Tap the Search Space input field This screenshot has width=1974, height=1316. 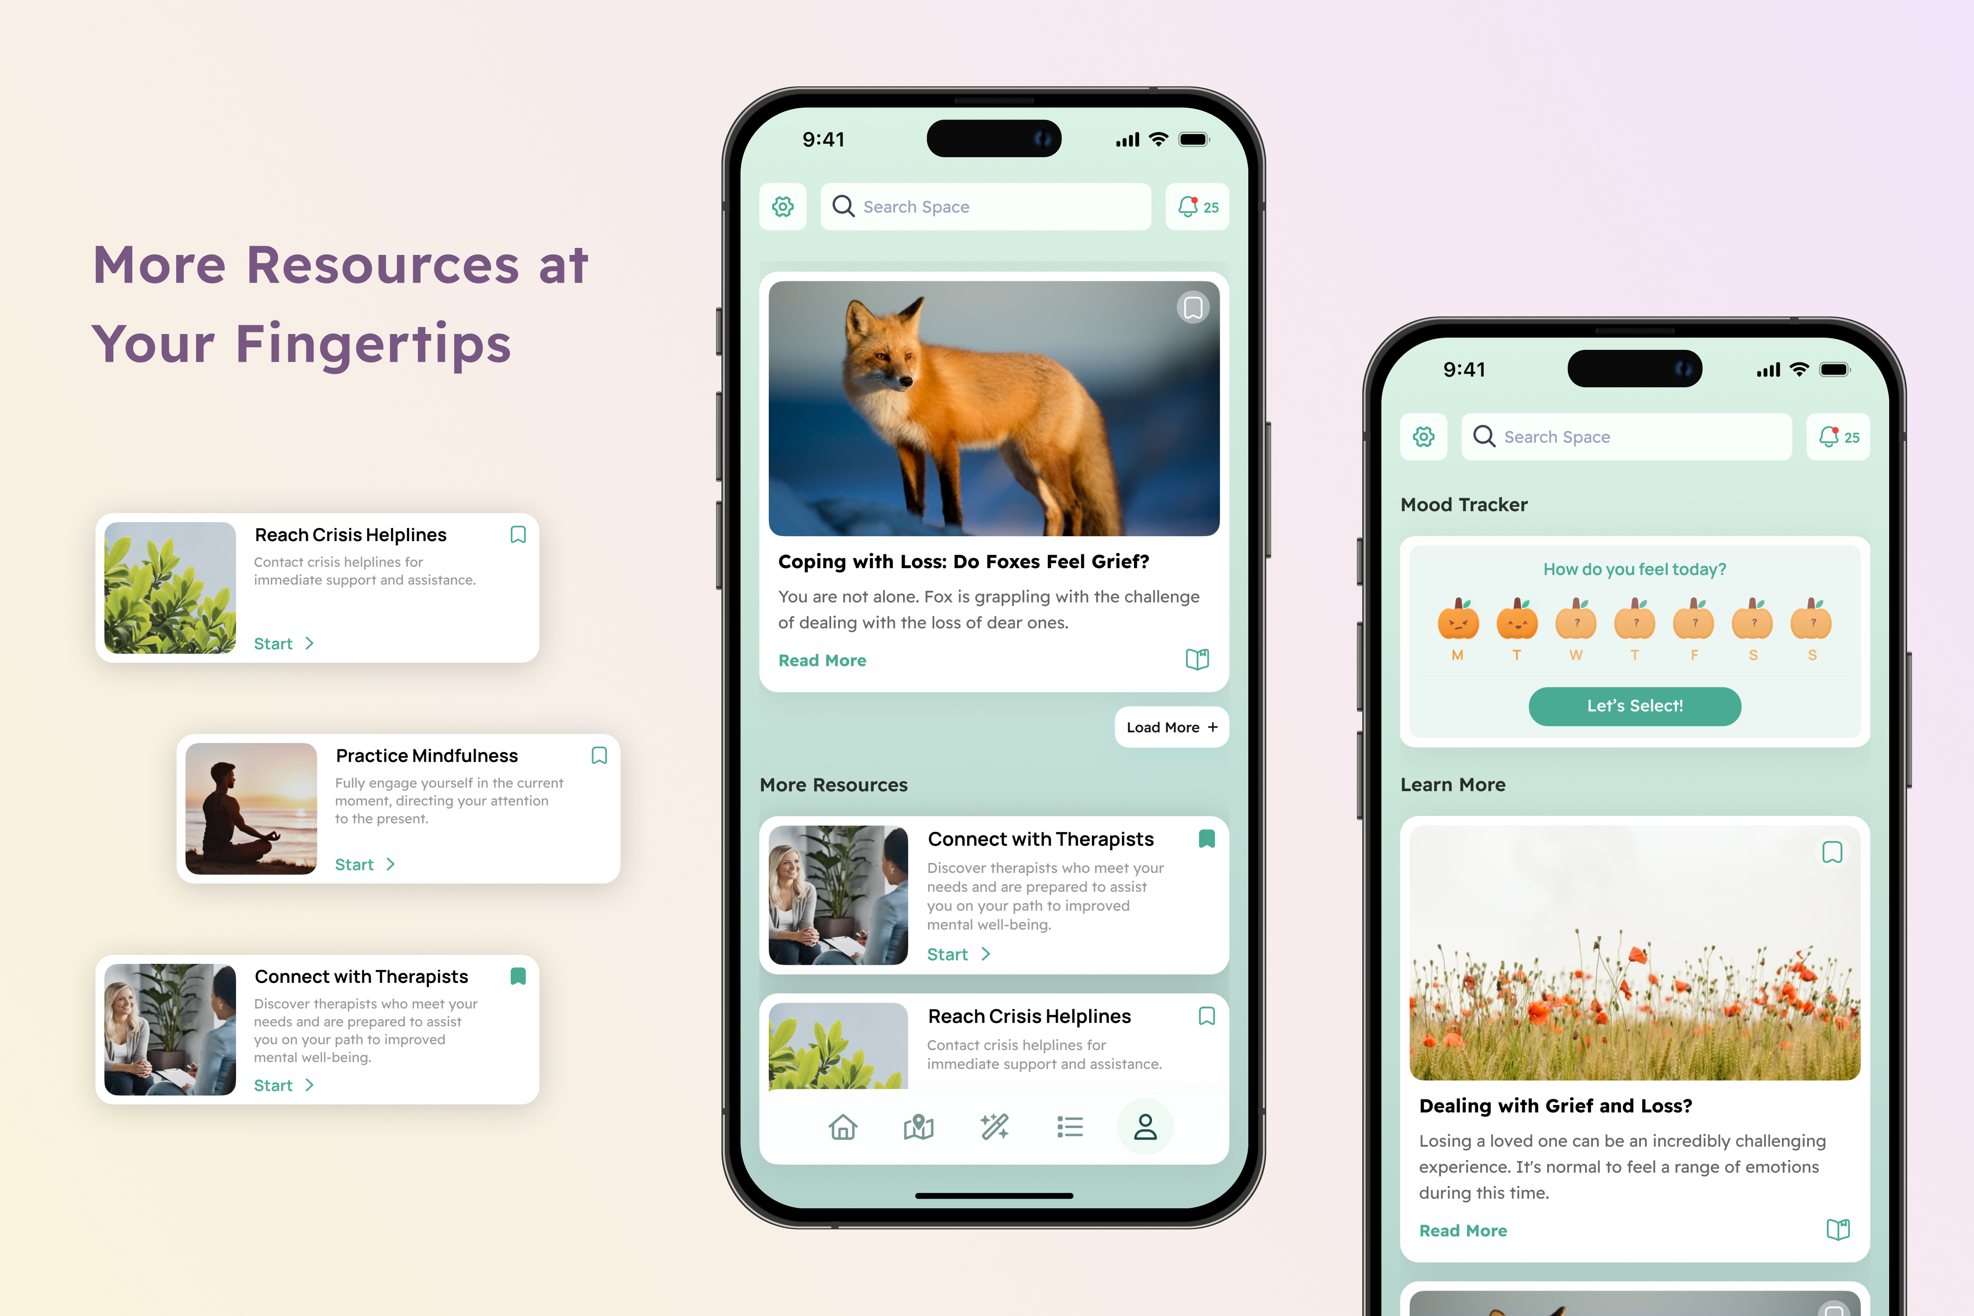coord(987,206)
